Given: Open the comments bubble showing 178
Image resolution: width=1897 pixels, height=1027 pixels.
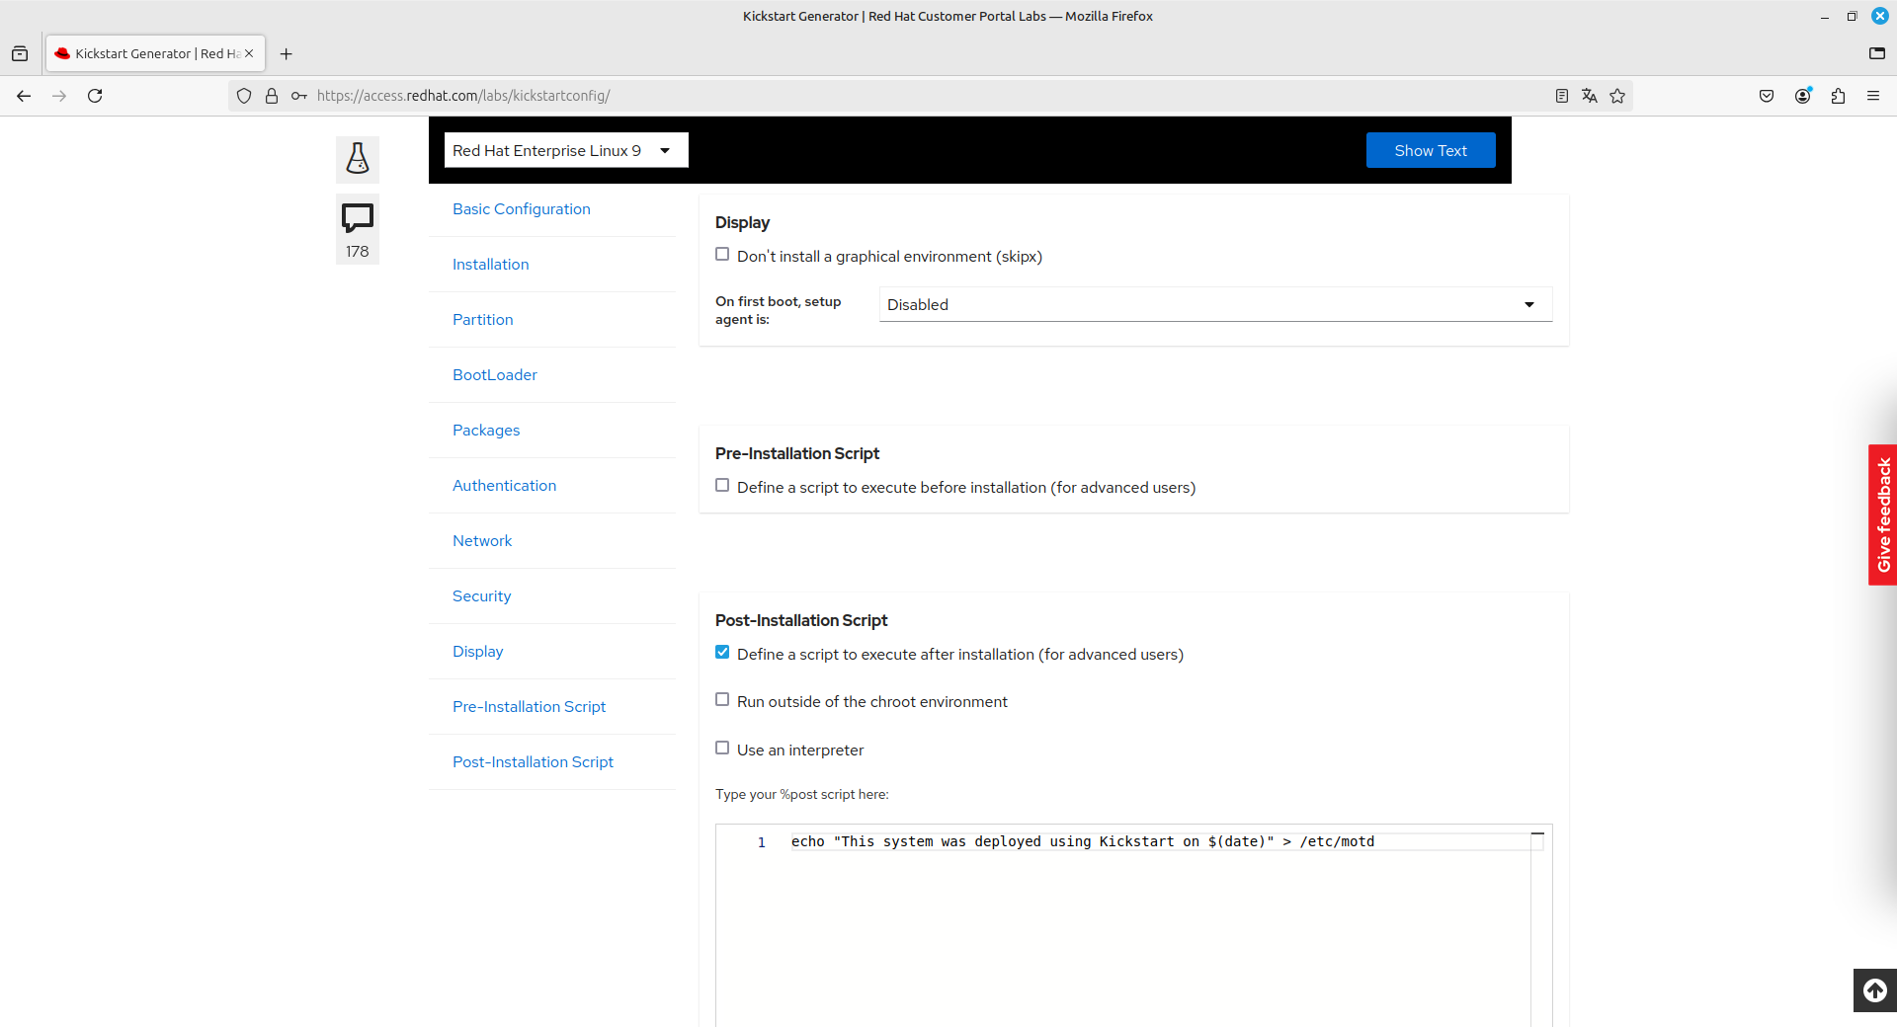Looking at the screenshot, I should click(x=358, y=230).
